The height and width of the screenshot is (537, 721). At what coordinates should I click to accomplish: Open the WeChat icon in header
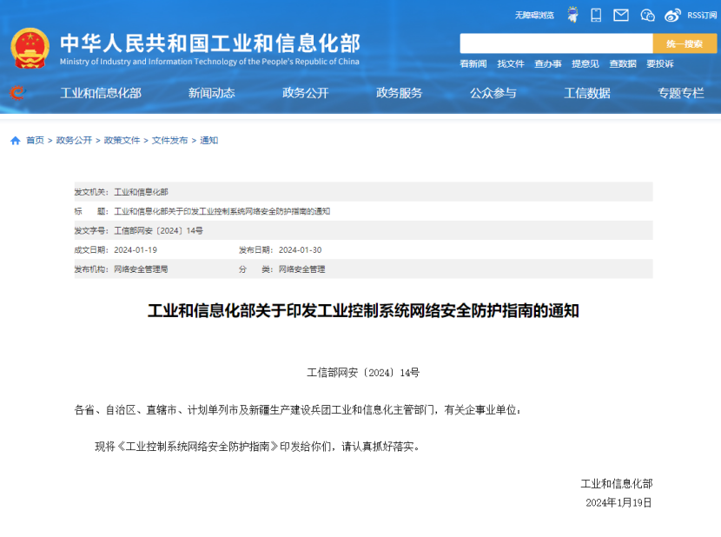pyautogui.click(x=647, y=15)
